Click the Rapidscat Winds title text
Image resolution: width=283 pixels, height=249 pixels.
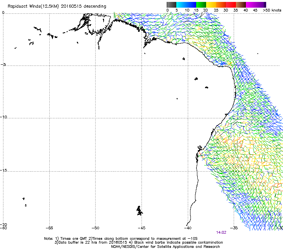tap(57, 6)
